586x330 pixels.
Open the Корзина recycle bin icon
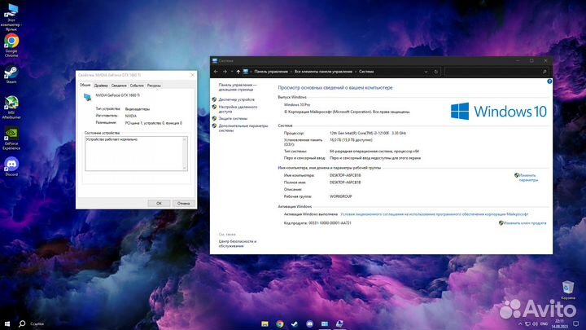click(x=568, y=290)
